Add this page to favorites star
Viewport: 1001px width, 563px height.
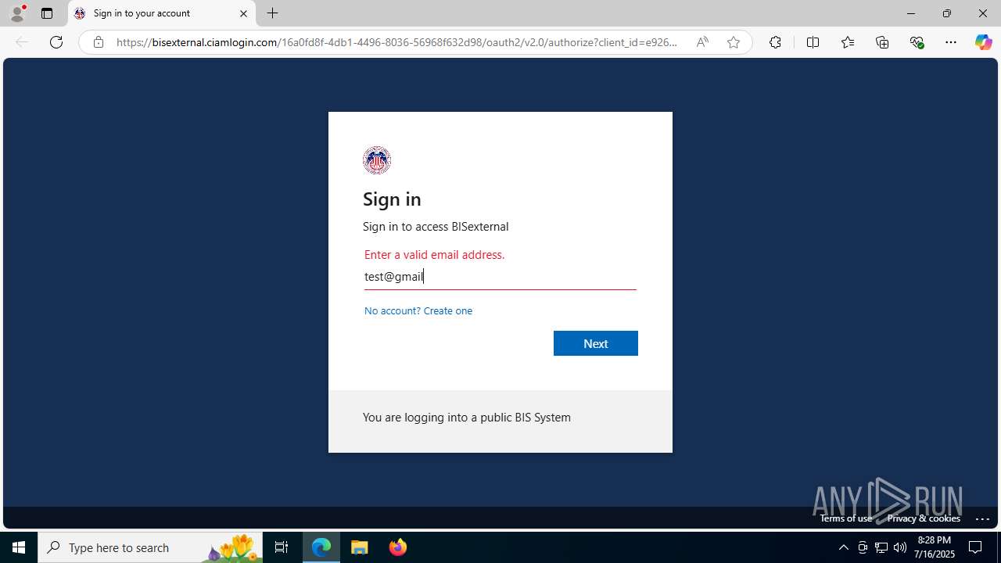733,42
